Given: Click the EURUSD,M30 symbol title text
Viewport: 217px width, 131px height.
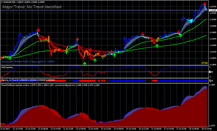Looking at the screenshot, I should point(9,2).
